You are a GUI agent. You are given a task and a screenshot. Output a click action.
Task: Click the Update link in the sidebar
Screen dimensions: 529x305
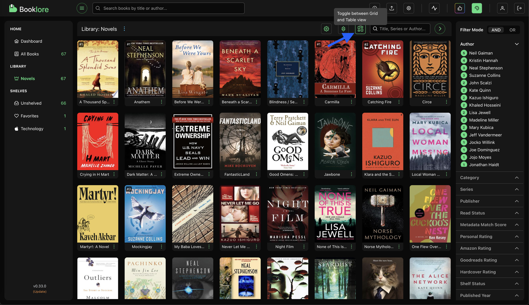39,291
